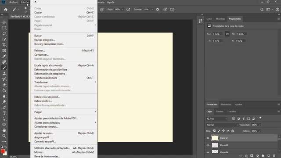Switch to the Canales tab

coord(220,111)
